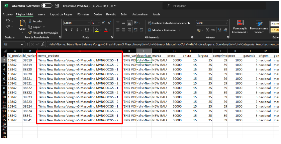Open Formatar como Tabela menu
The width and height of the screenshot is (281, 144).
click(x=259, y=27)
